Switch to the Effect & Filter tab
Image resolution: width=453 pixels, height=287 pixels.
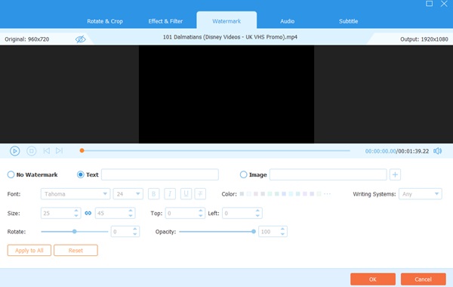tap(165, 21)
